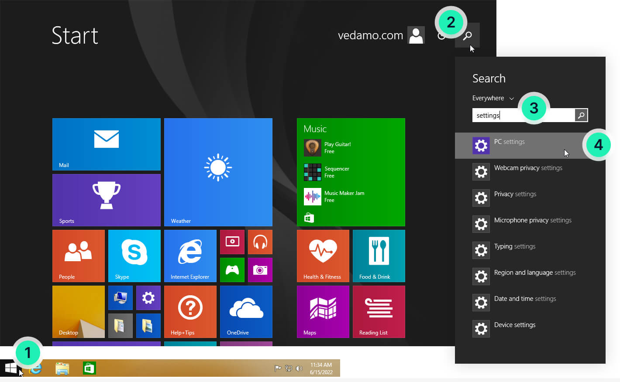This screenshot has height=382, width=620.
Task: Select PC settings search result
Action: click(x=530, y=146)
